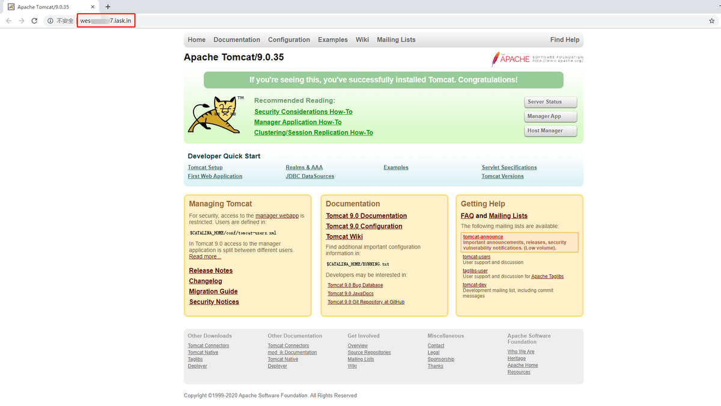Open the Realms & AAA link
The image size is (721, 406).
click(304, 167)
